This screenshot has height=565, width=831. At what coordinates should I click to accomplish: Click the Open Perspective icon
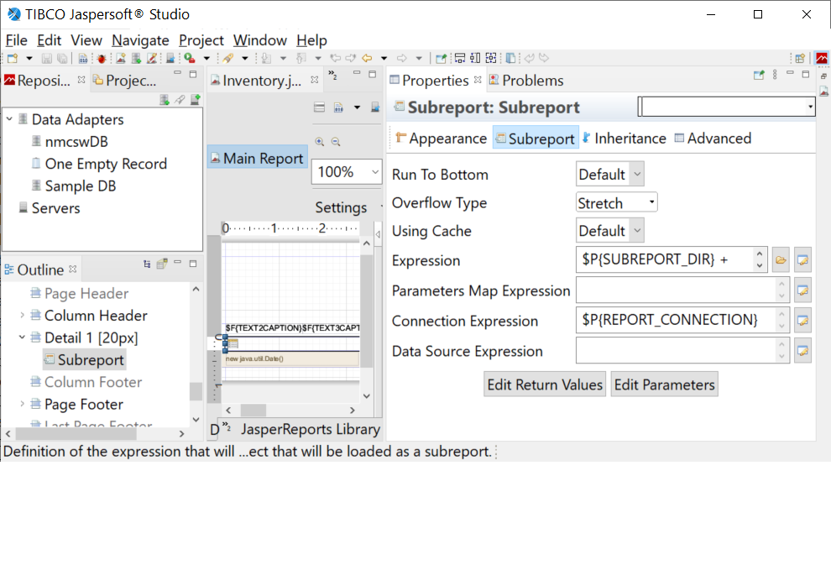[800, 58]
